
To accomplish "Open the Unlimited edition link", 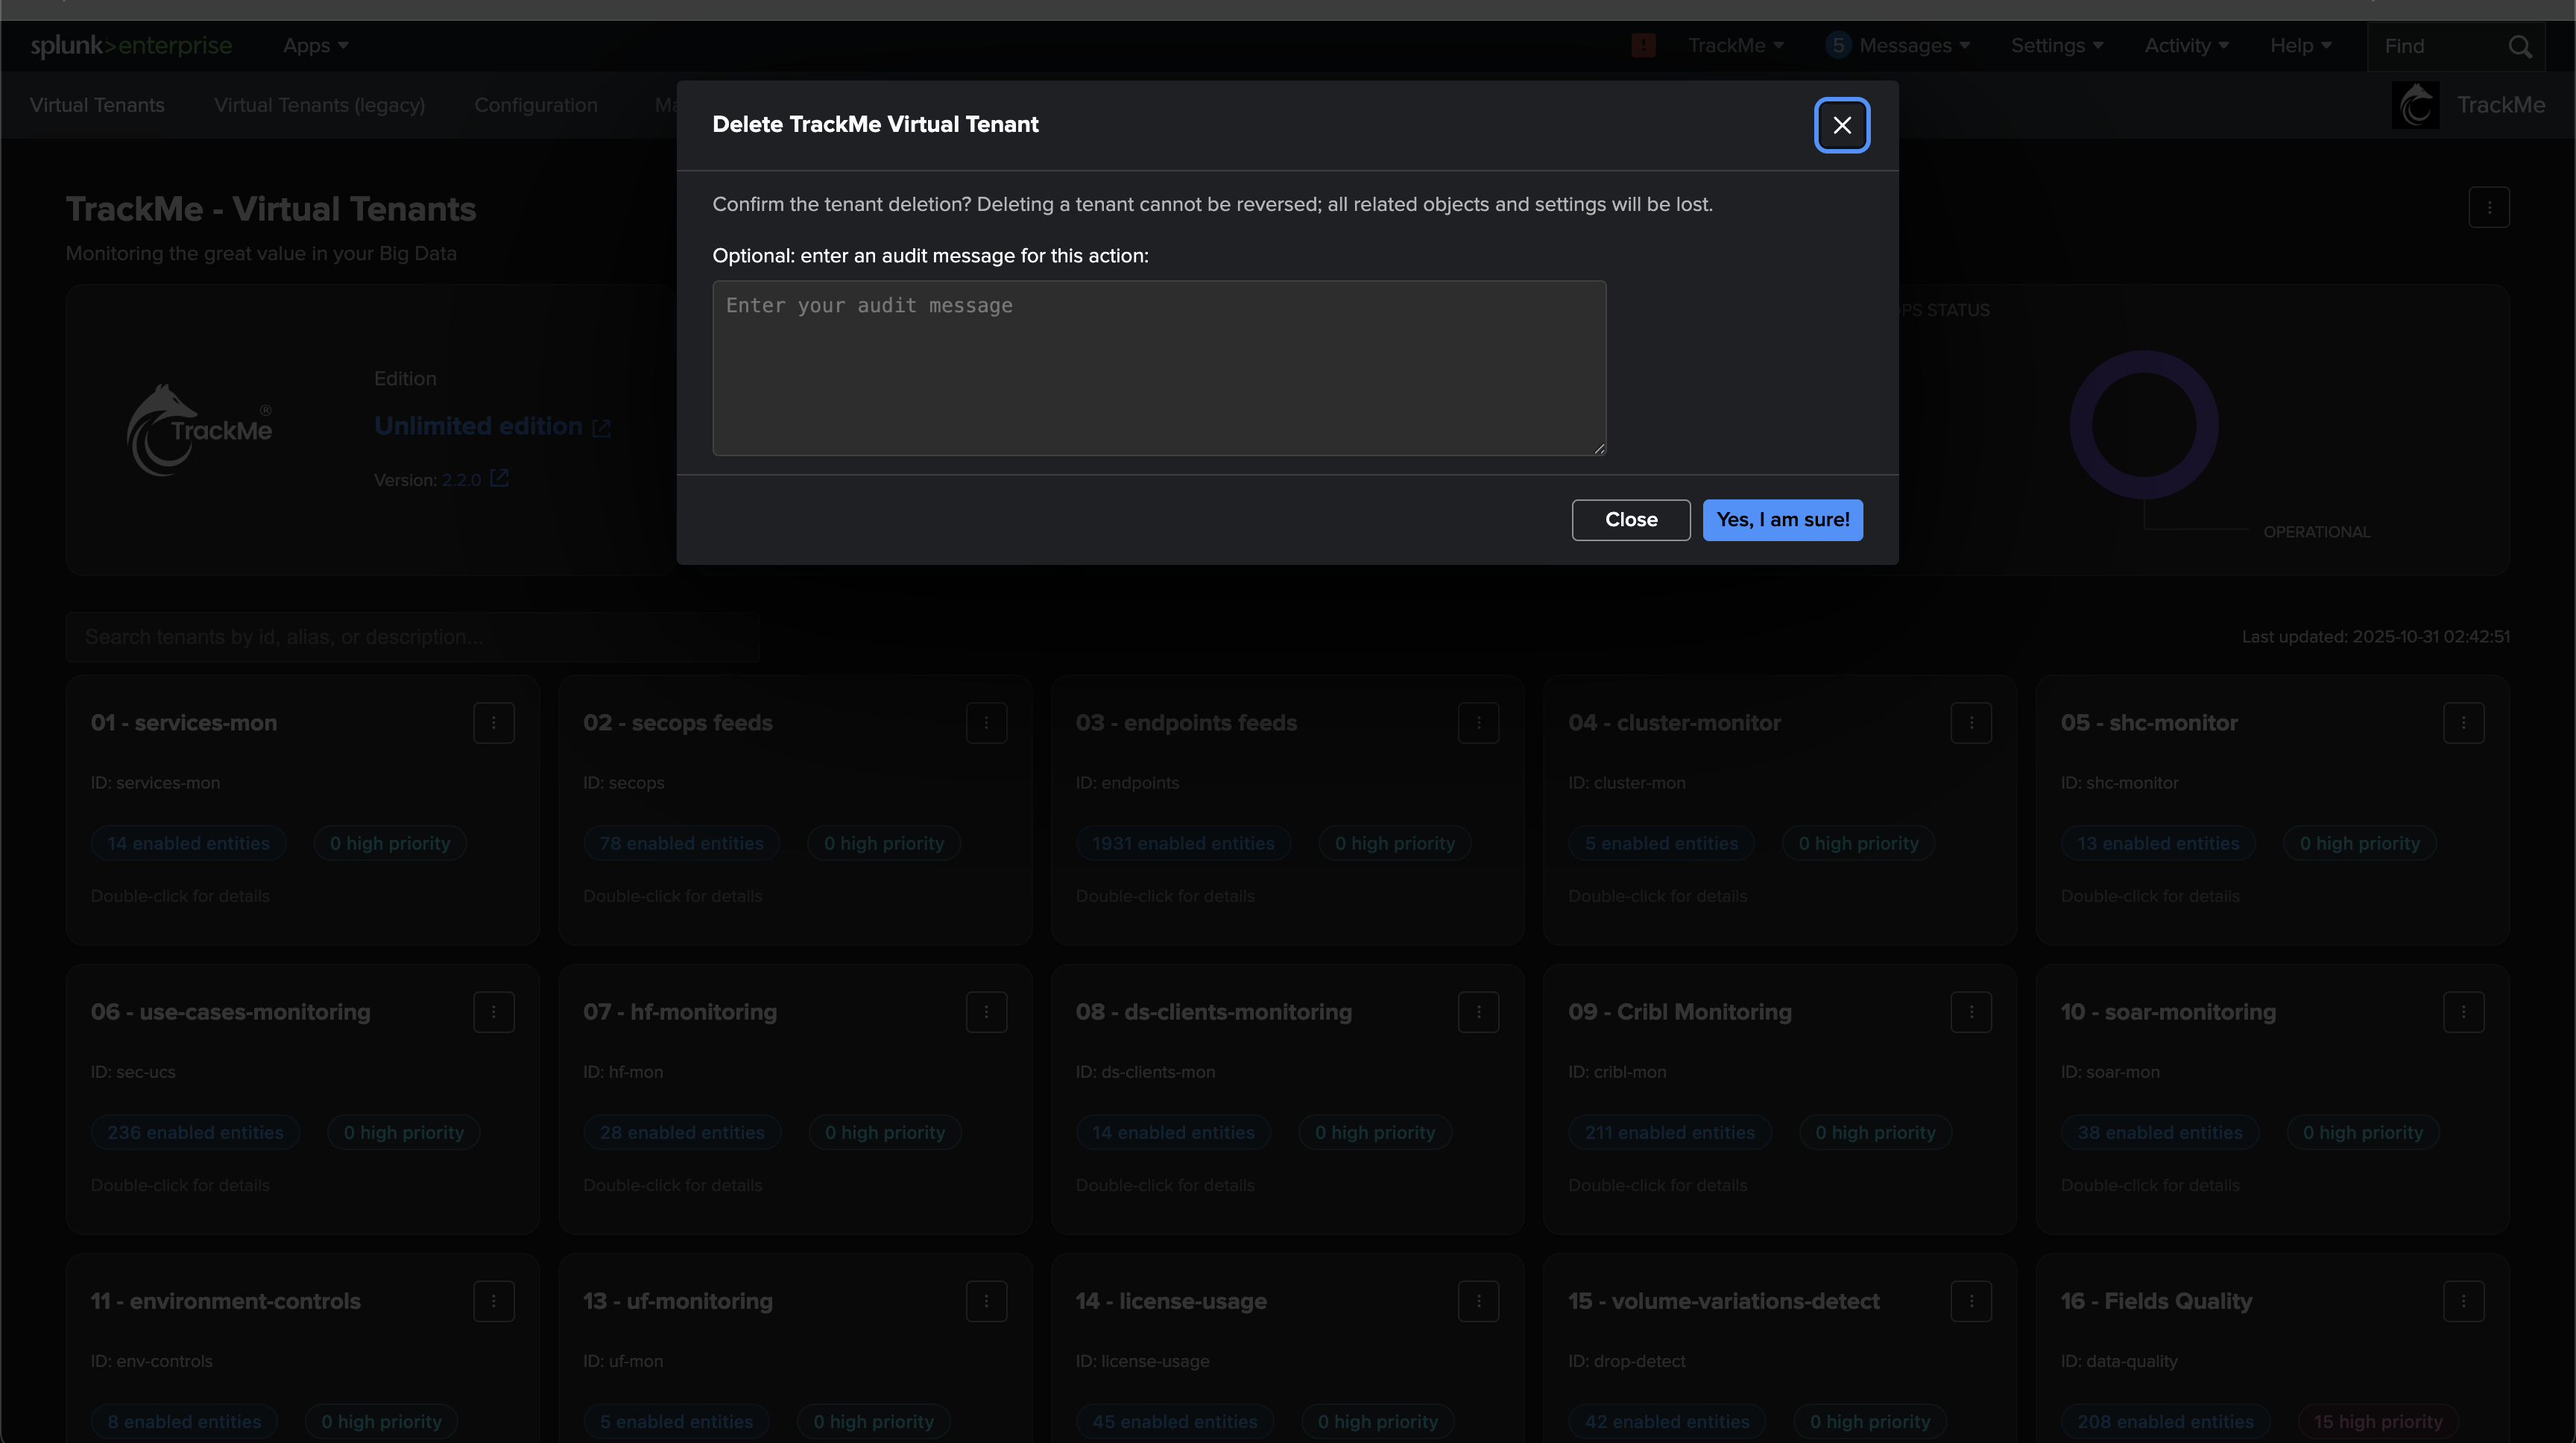I will tap(478, 426).
